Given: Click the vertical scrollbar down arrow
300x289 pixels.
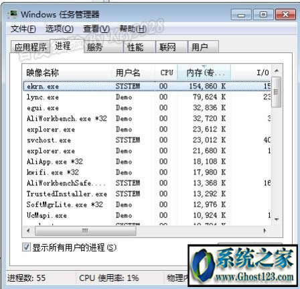Looking at the screenshot, I should click(277, 219).
